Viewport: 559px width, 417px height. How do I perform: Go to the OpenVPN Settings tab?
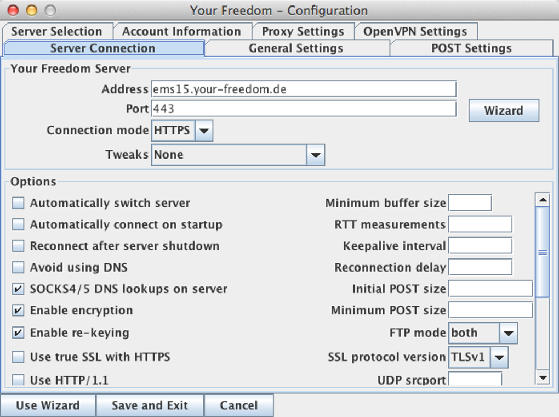pyautogui.click(x=415, y=31)
